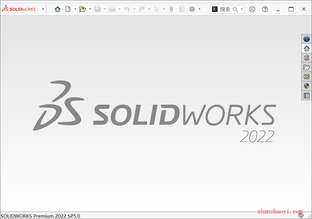Open Custom Properties task pane tab
This screenshot has width=312, height=219.
coord(306,95)
